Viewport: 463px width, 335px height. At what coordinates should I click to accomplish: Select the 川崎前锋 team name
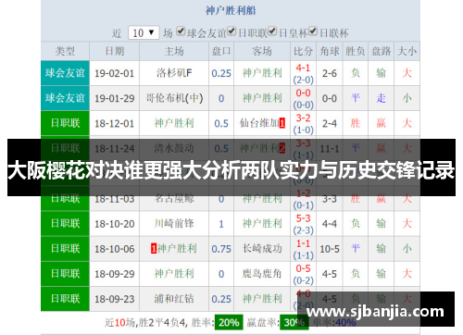tap(174, 223)
